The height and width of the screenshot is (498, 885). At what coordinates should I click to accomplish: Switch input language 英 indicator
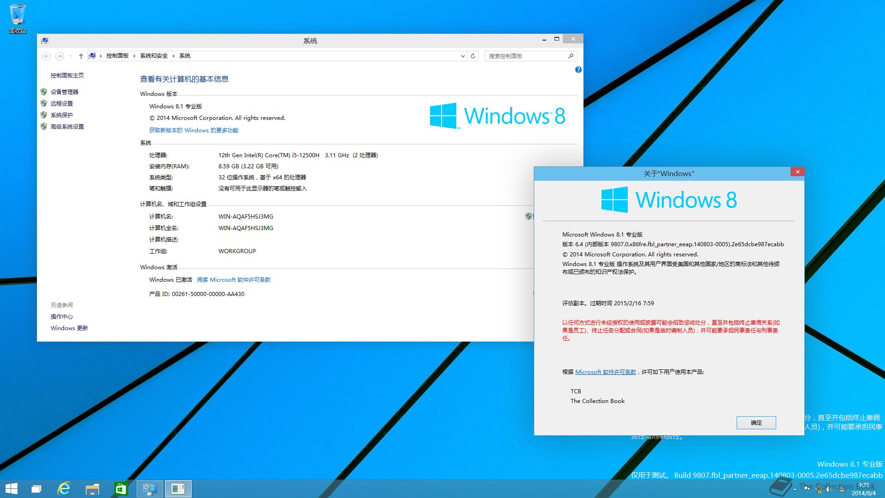842,489
